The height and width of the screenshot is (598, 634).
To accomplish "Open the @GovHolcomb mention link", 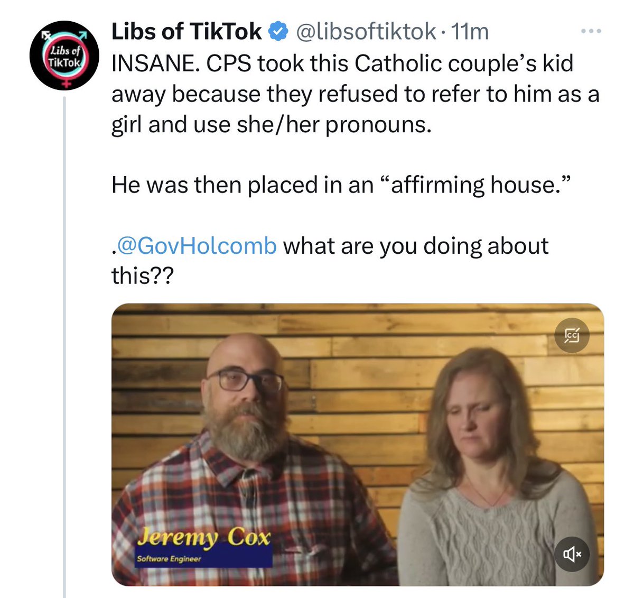I will tap(197, 246).
